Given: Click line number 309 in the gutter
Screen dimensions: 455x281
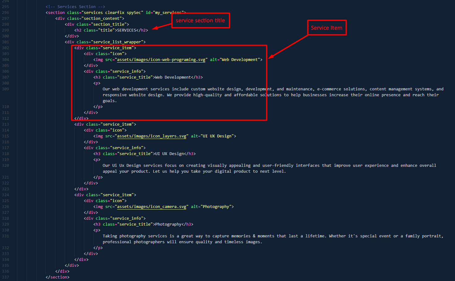Looking at the screenshot, I should (x=6, y=89).
